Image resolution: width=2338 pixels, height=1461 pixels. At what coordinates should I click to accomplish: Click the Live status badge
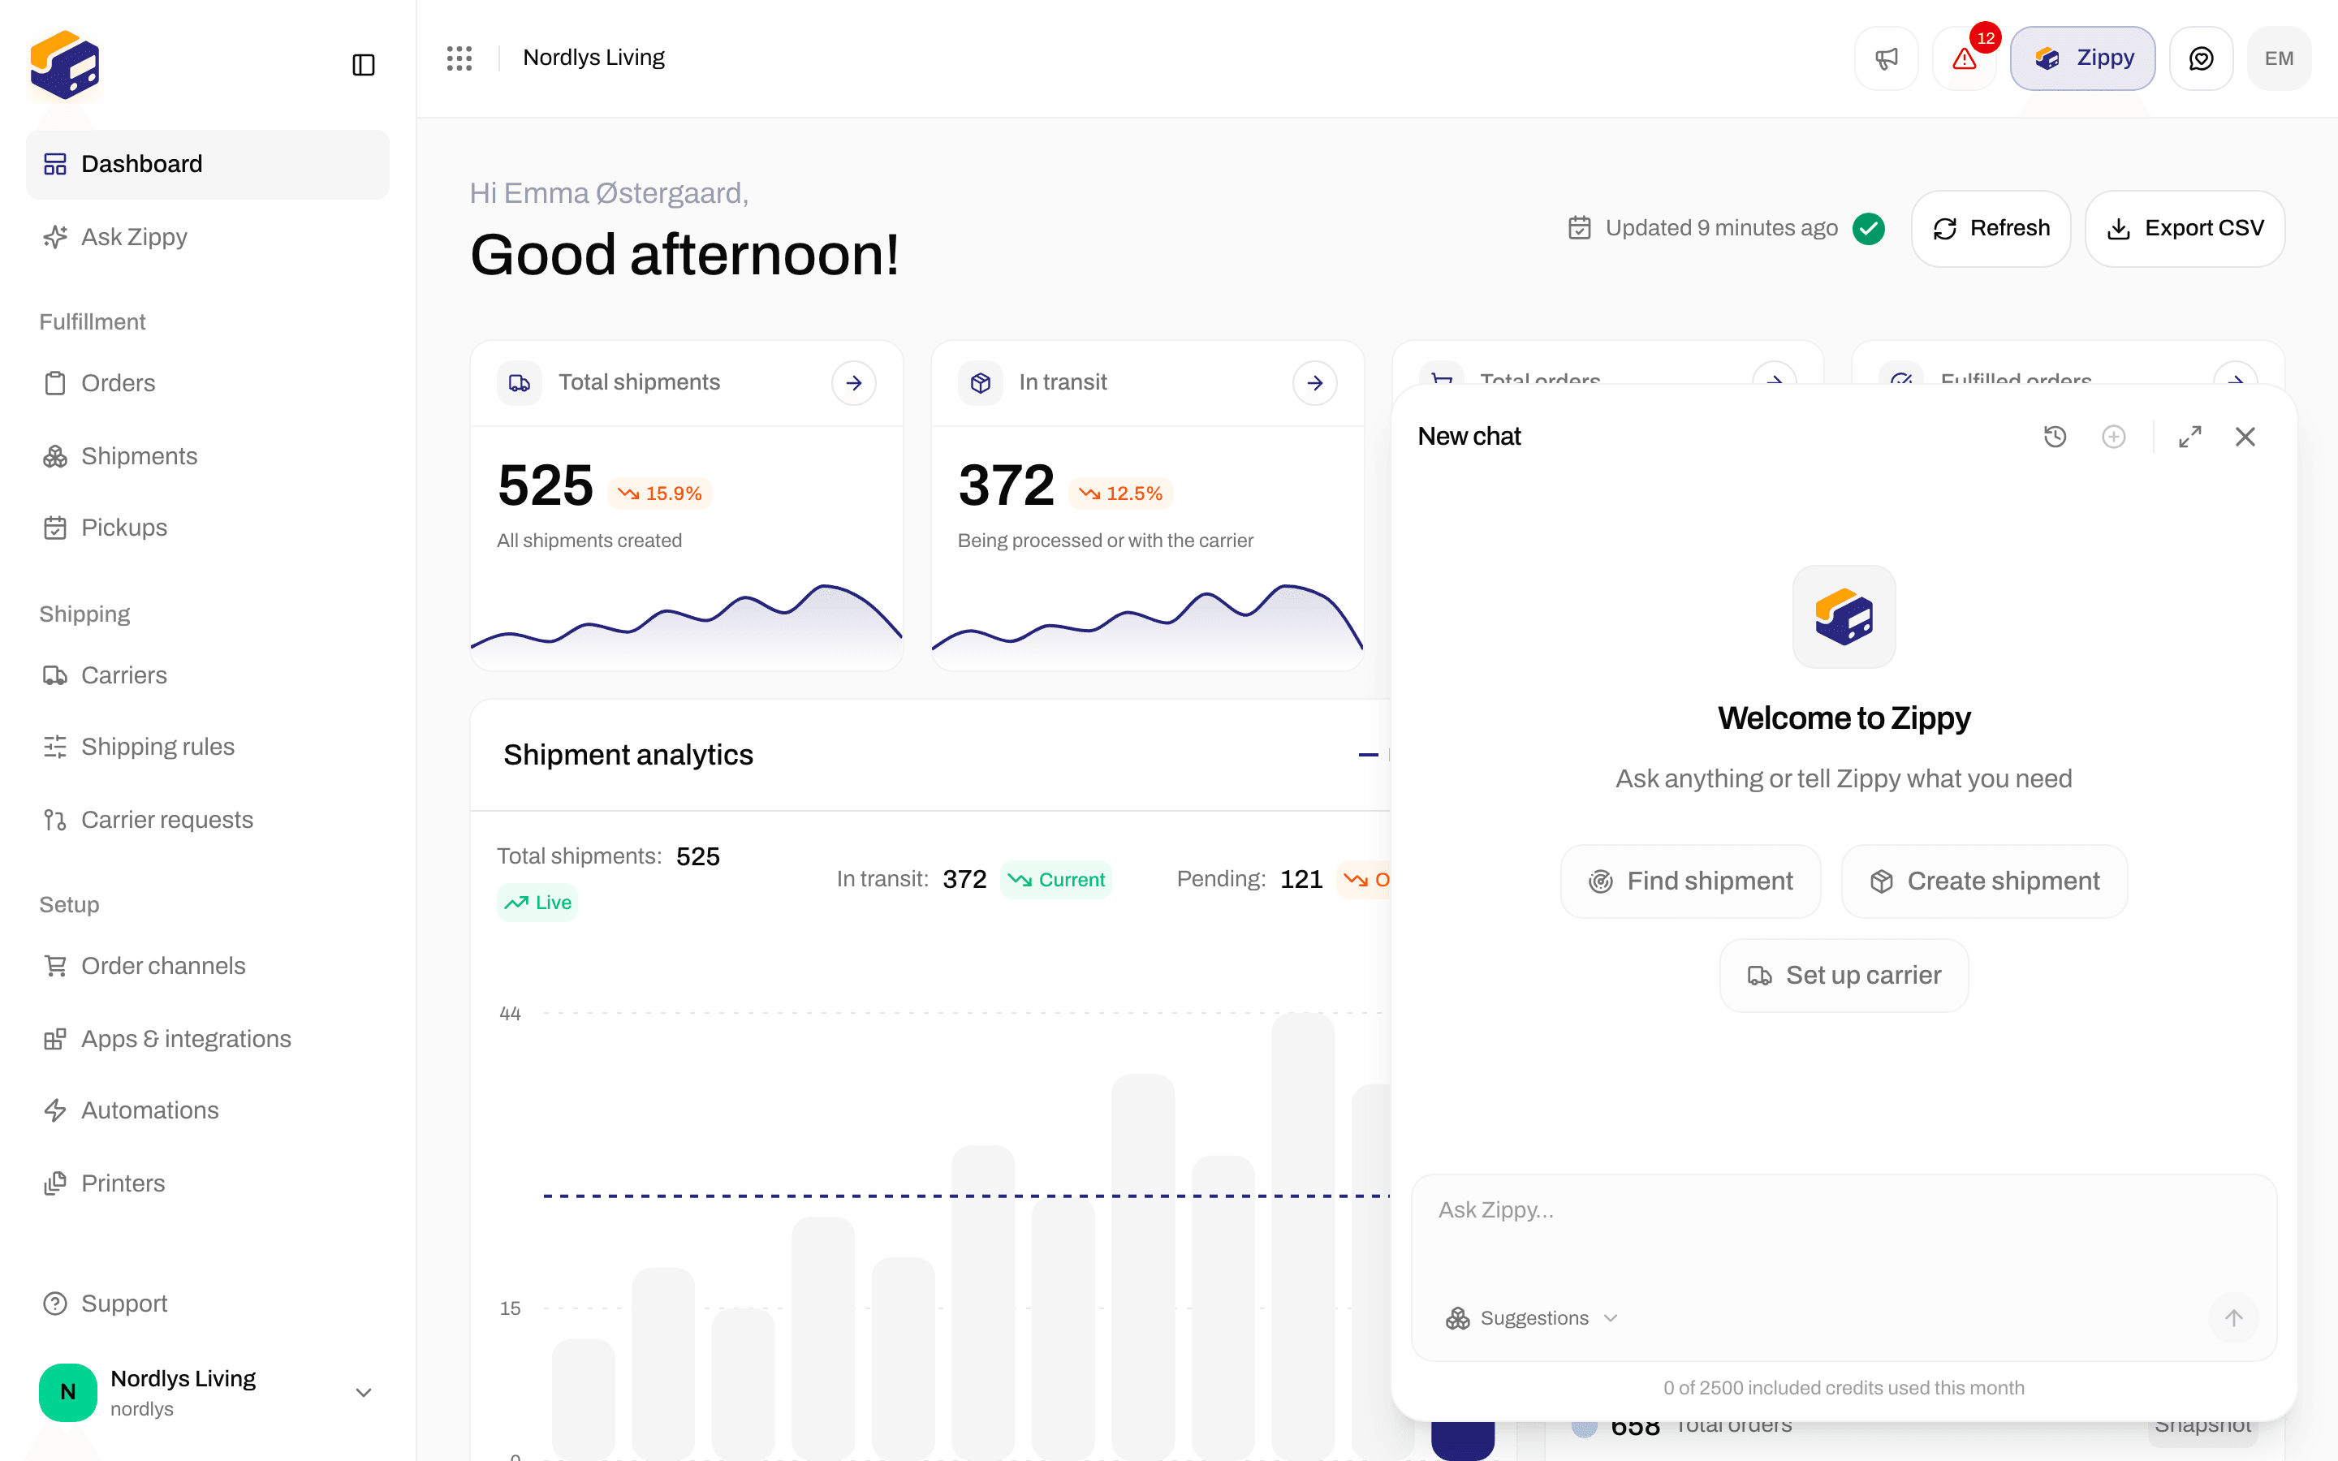537,903
